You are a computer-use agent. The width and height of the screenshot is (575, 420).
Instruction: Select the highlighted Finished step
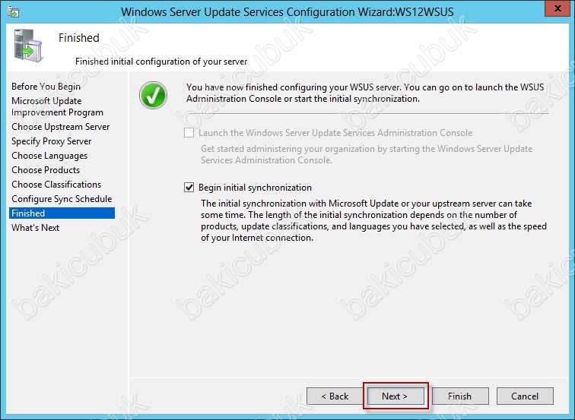click(x=62, y=213)
